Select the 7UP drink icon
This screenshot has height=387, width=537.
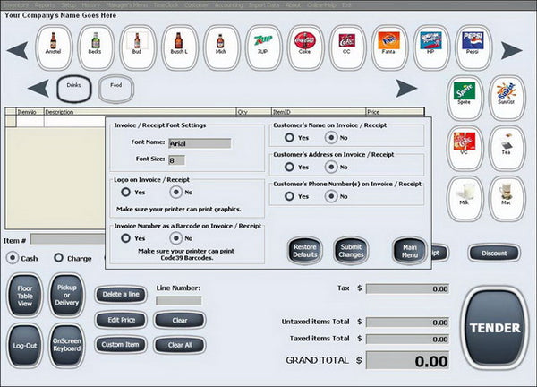263,47
